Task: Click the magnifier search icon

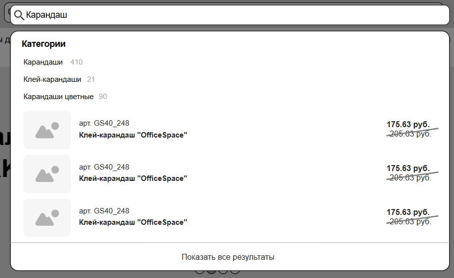Action: (19, 15)
